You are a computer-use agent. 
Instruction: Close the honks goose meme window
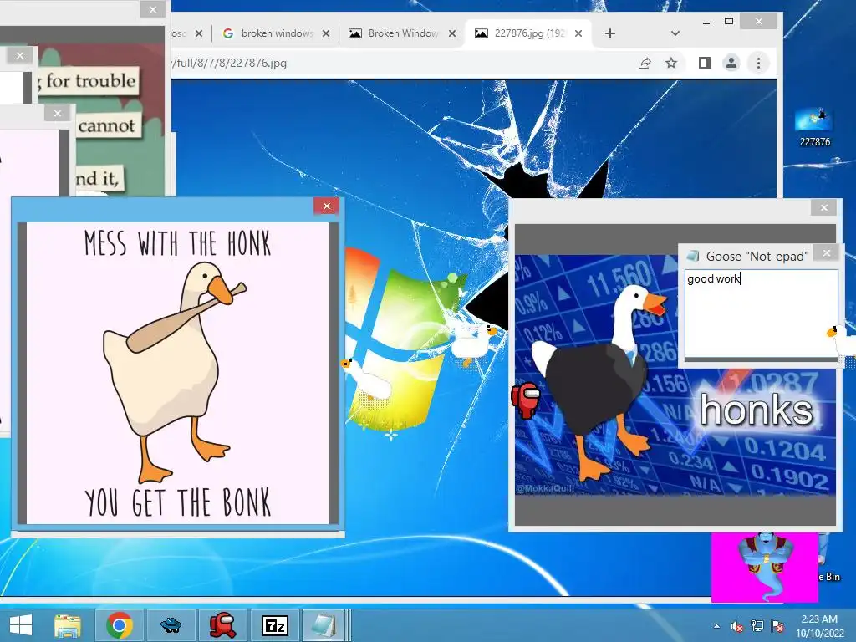[x=823, y=207]
